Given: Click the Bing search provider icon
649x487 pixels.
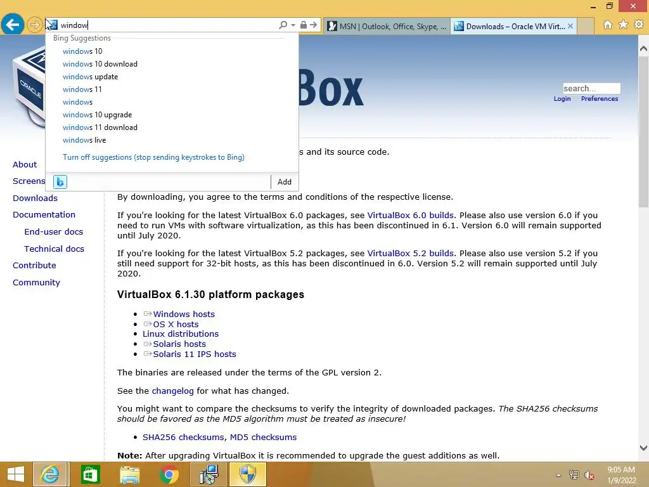Looking at the screenshot, I should 60,181.
